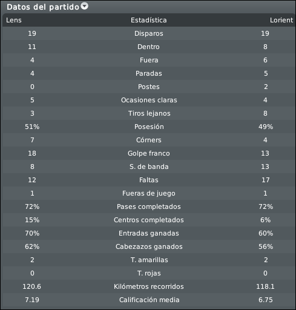Click the Paradas statistic label
The width and height of the screenshot is (296, 310).
click(x=149, y=73)
